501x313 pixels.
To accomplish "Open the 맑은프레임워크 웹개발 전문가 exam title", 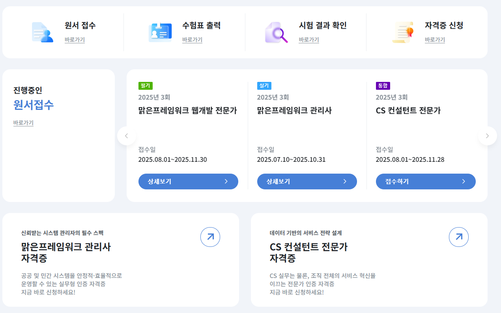I will pyautogui.click(x=187, y=111).
